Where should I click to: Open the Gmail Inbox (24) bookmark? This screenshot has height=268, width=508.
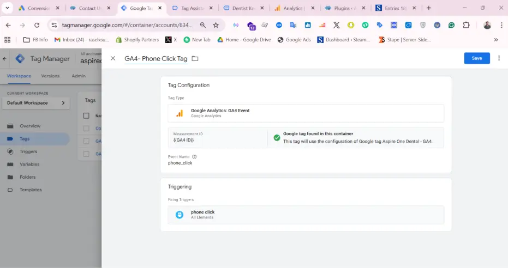coord(82,39)
